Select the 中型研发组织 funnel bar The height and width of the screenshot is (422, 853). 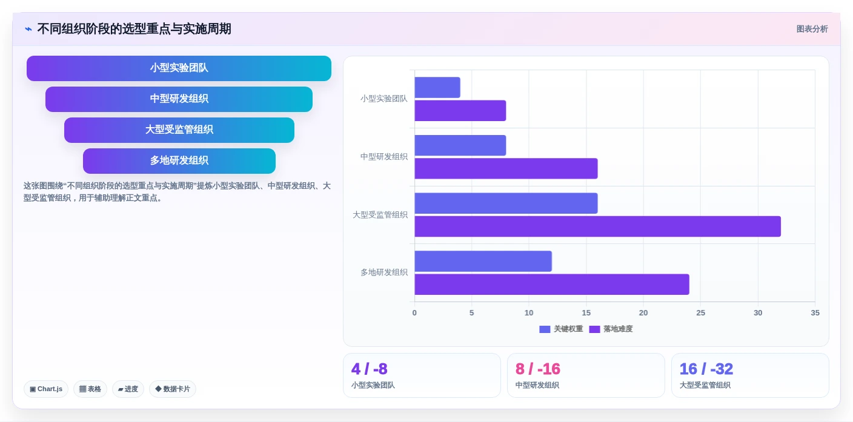point(179,99)
